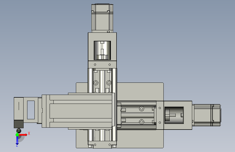Image resolution: width=235 pixels, height=152 pixels.
Task: Pick the coupling inside the right housing window
Action: [174, 115]
